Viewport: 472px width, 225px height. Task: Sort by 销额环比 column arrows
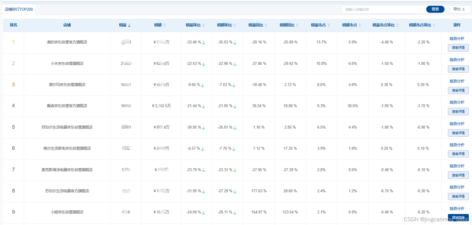235,25
